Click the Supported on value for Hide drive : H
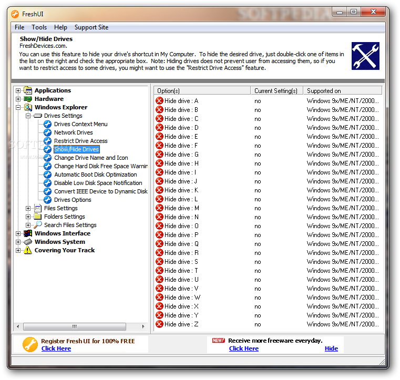 (x=343, y=163)
